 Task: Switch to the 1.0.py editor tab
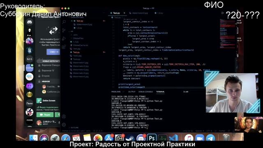159,13
